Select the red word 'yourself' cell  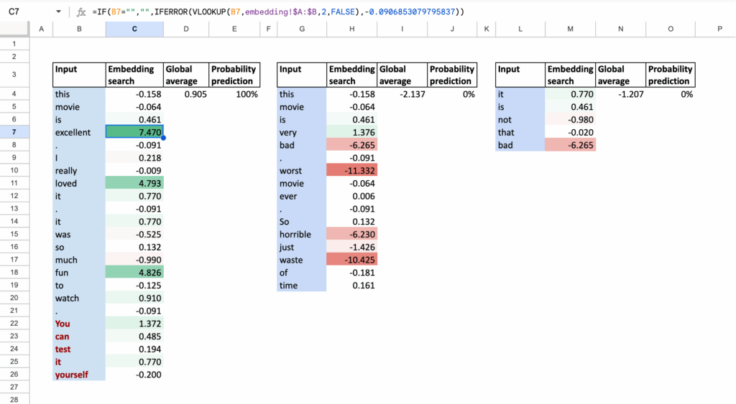[79, 375]
